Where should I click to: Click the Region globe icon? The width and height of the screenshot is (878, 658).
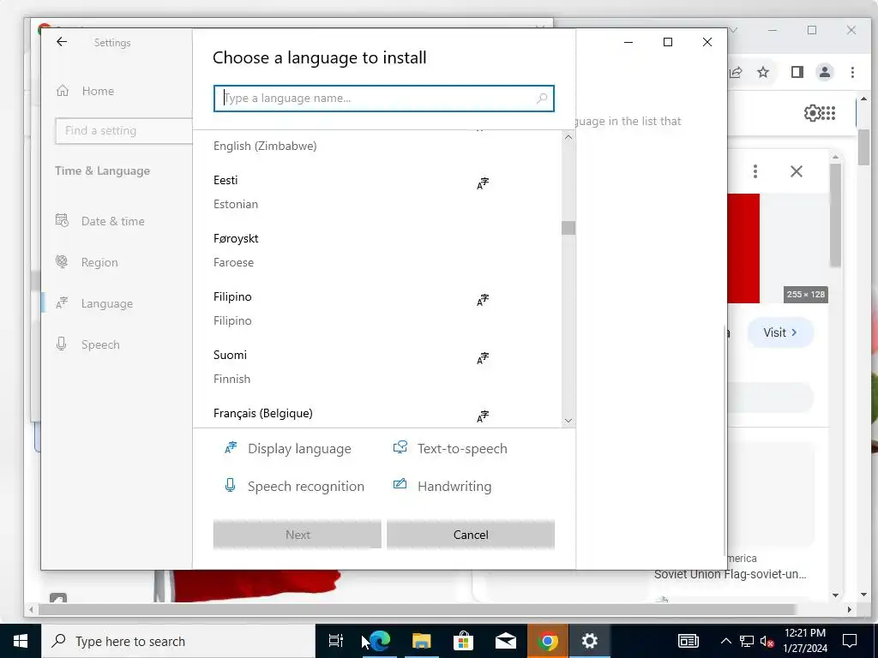[62, 261]
